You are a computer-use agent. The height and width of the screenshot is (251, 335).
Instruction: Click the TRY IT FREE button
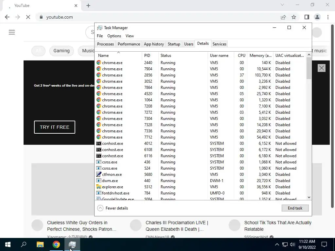click(55, 127)
